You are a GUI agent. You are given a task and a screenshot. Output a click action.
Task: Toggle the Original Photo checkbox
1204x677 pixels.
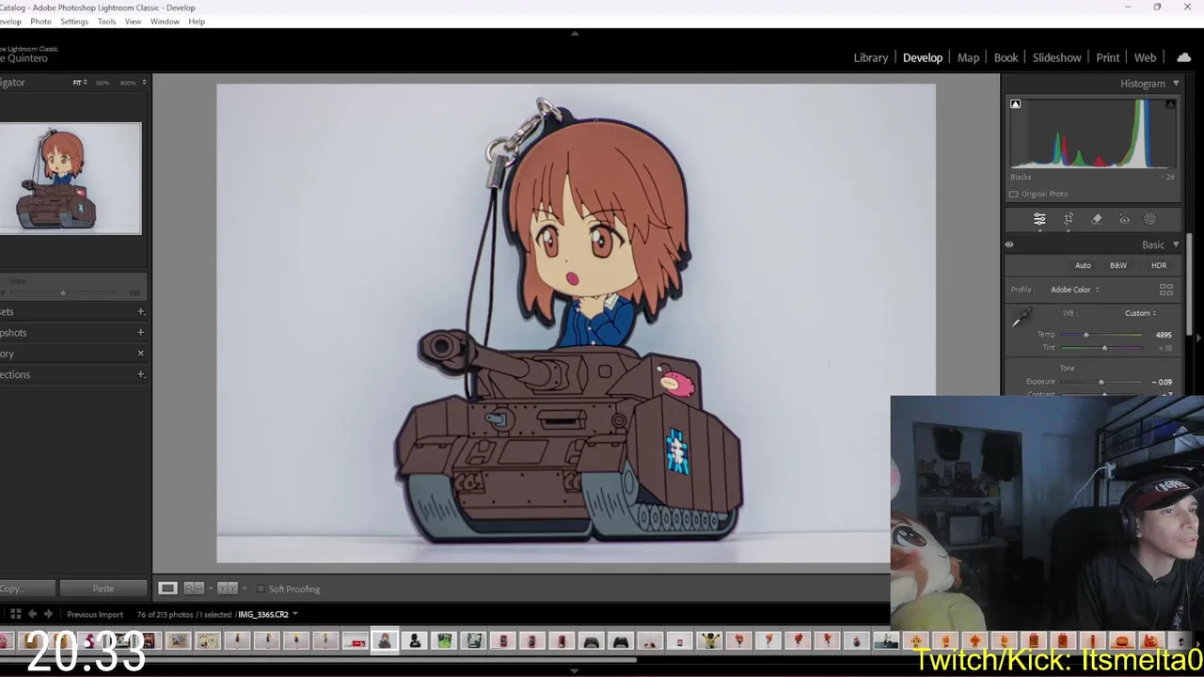coord(1013,194)
